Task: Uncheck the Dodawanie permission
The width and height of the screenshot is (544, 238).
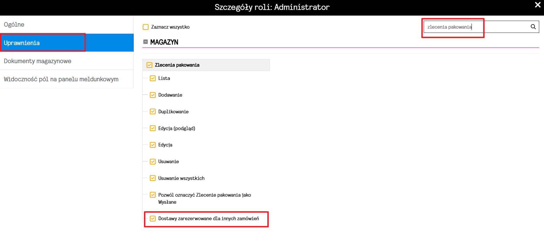Action: (153, 95)
